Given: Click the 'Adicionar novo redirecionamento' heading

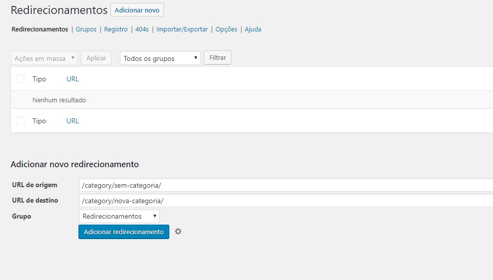Looking at the screenshot, I should [74, 164].
